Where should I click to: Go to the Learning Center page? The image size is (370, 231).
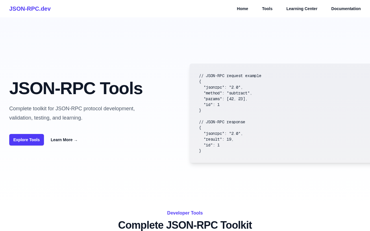(x=302, y=9)
